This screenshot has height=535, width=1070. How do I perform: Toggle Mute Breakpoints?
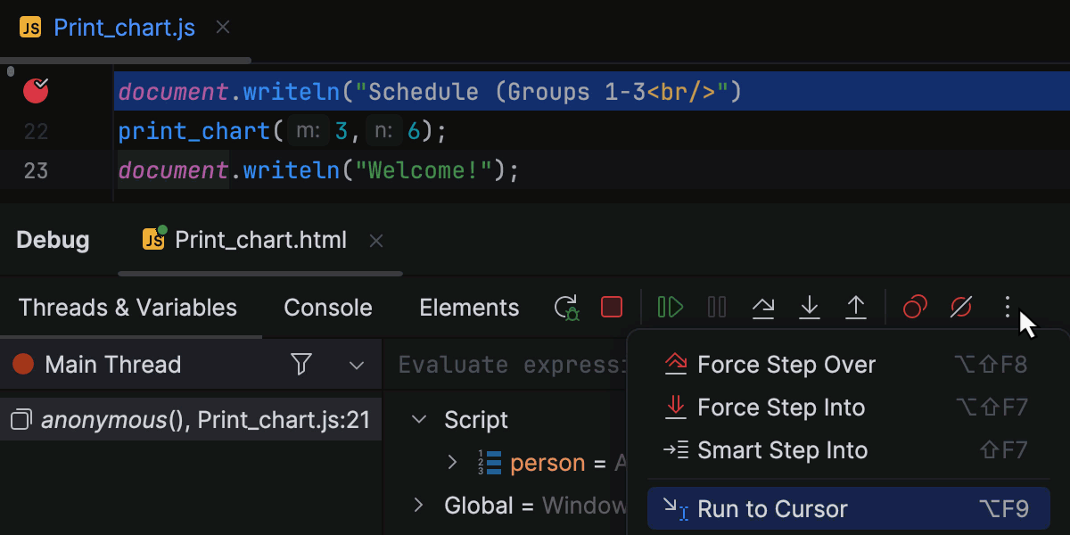(961, 308)
